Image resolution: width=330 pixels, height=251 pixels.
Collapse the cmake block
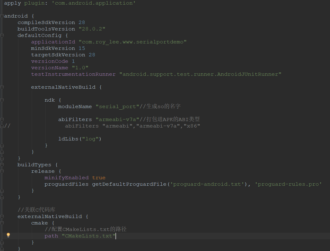(2, 223)
